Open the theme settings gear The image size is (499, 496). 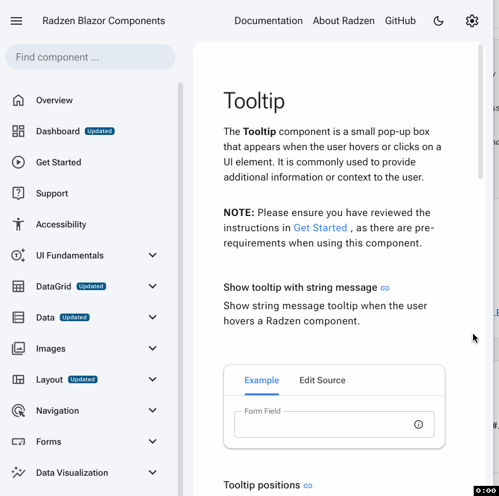[x=472, y=21]
